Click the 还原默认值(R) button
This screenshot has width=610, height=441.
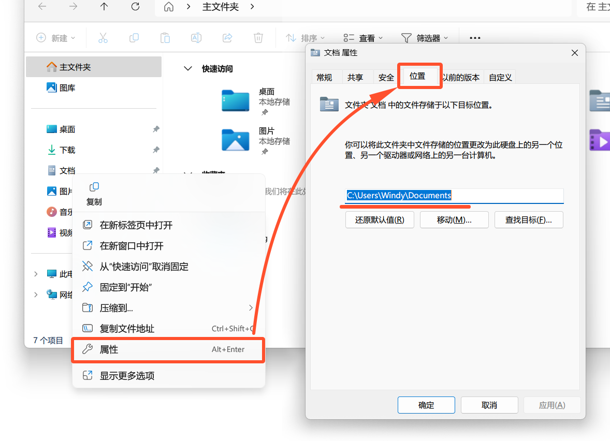[380, 219]
